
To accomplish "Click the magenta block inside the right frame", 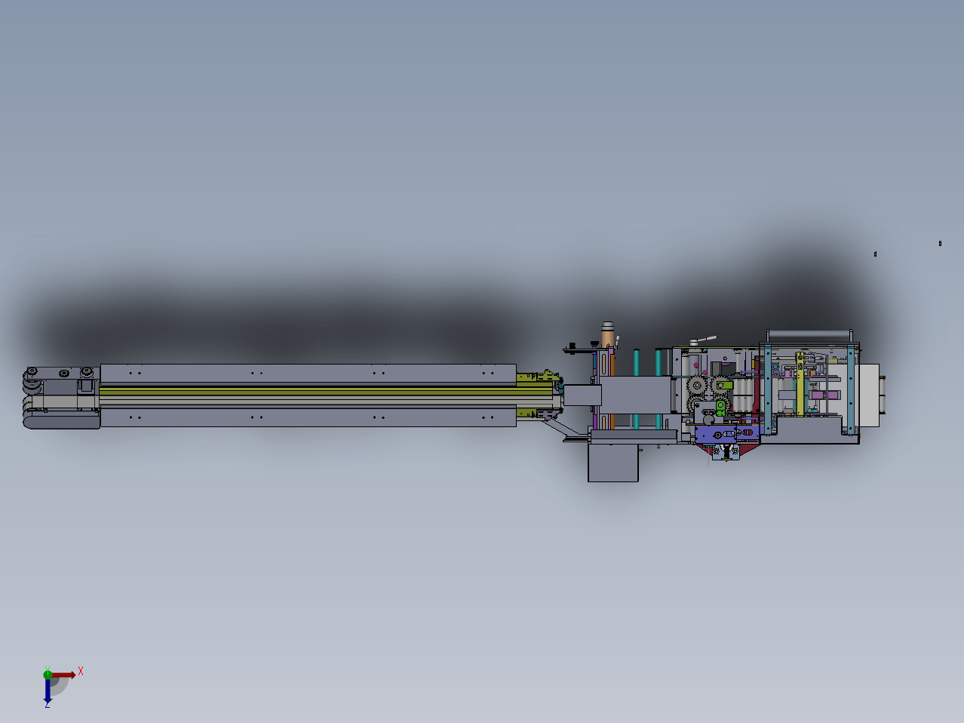I will click(826, 395).
